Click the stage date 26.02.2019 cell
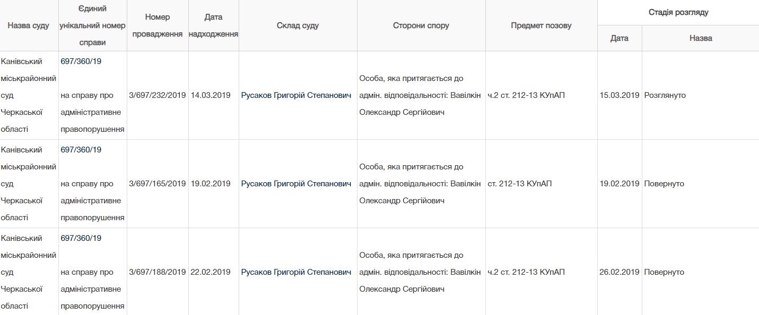 coord(620,272)
